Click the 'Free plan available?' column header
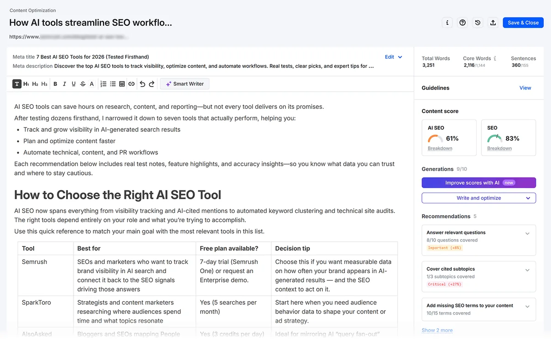The width and height of the screenshot is (551, 342). [x=234, y=248]
